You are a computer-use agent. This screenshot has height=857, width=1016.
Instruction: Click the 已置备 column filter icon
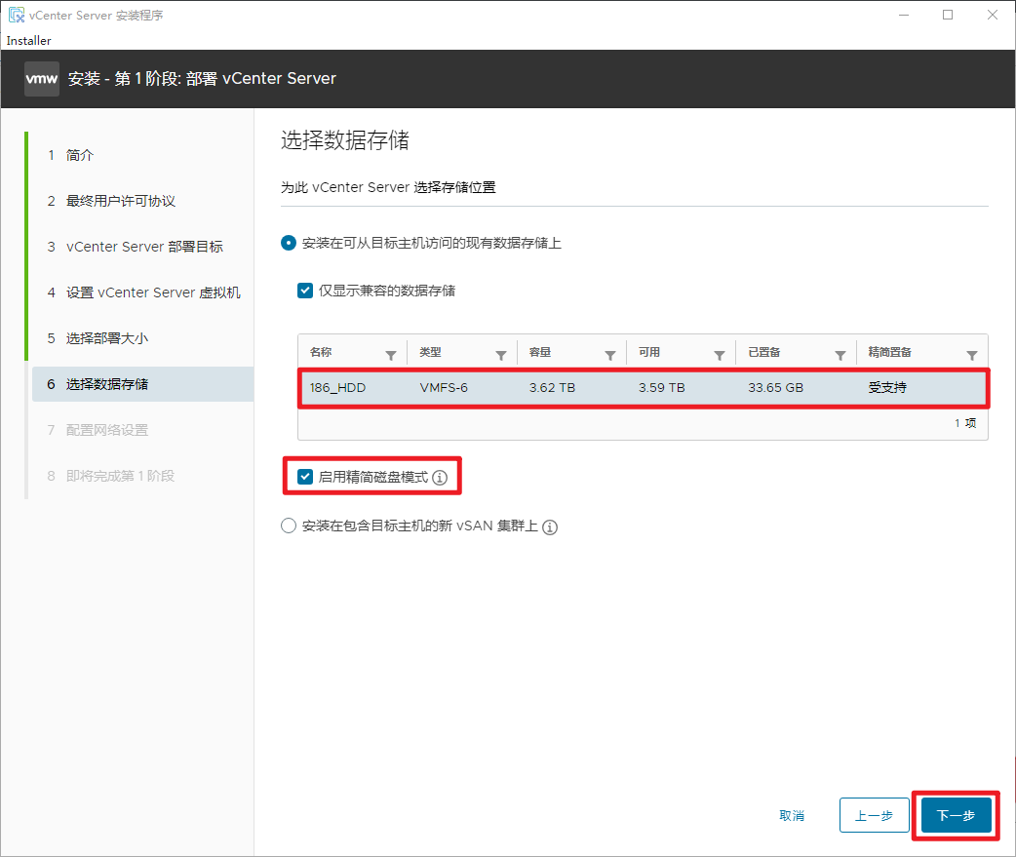click(x=840, y=355)
